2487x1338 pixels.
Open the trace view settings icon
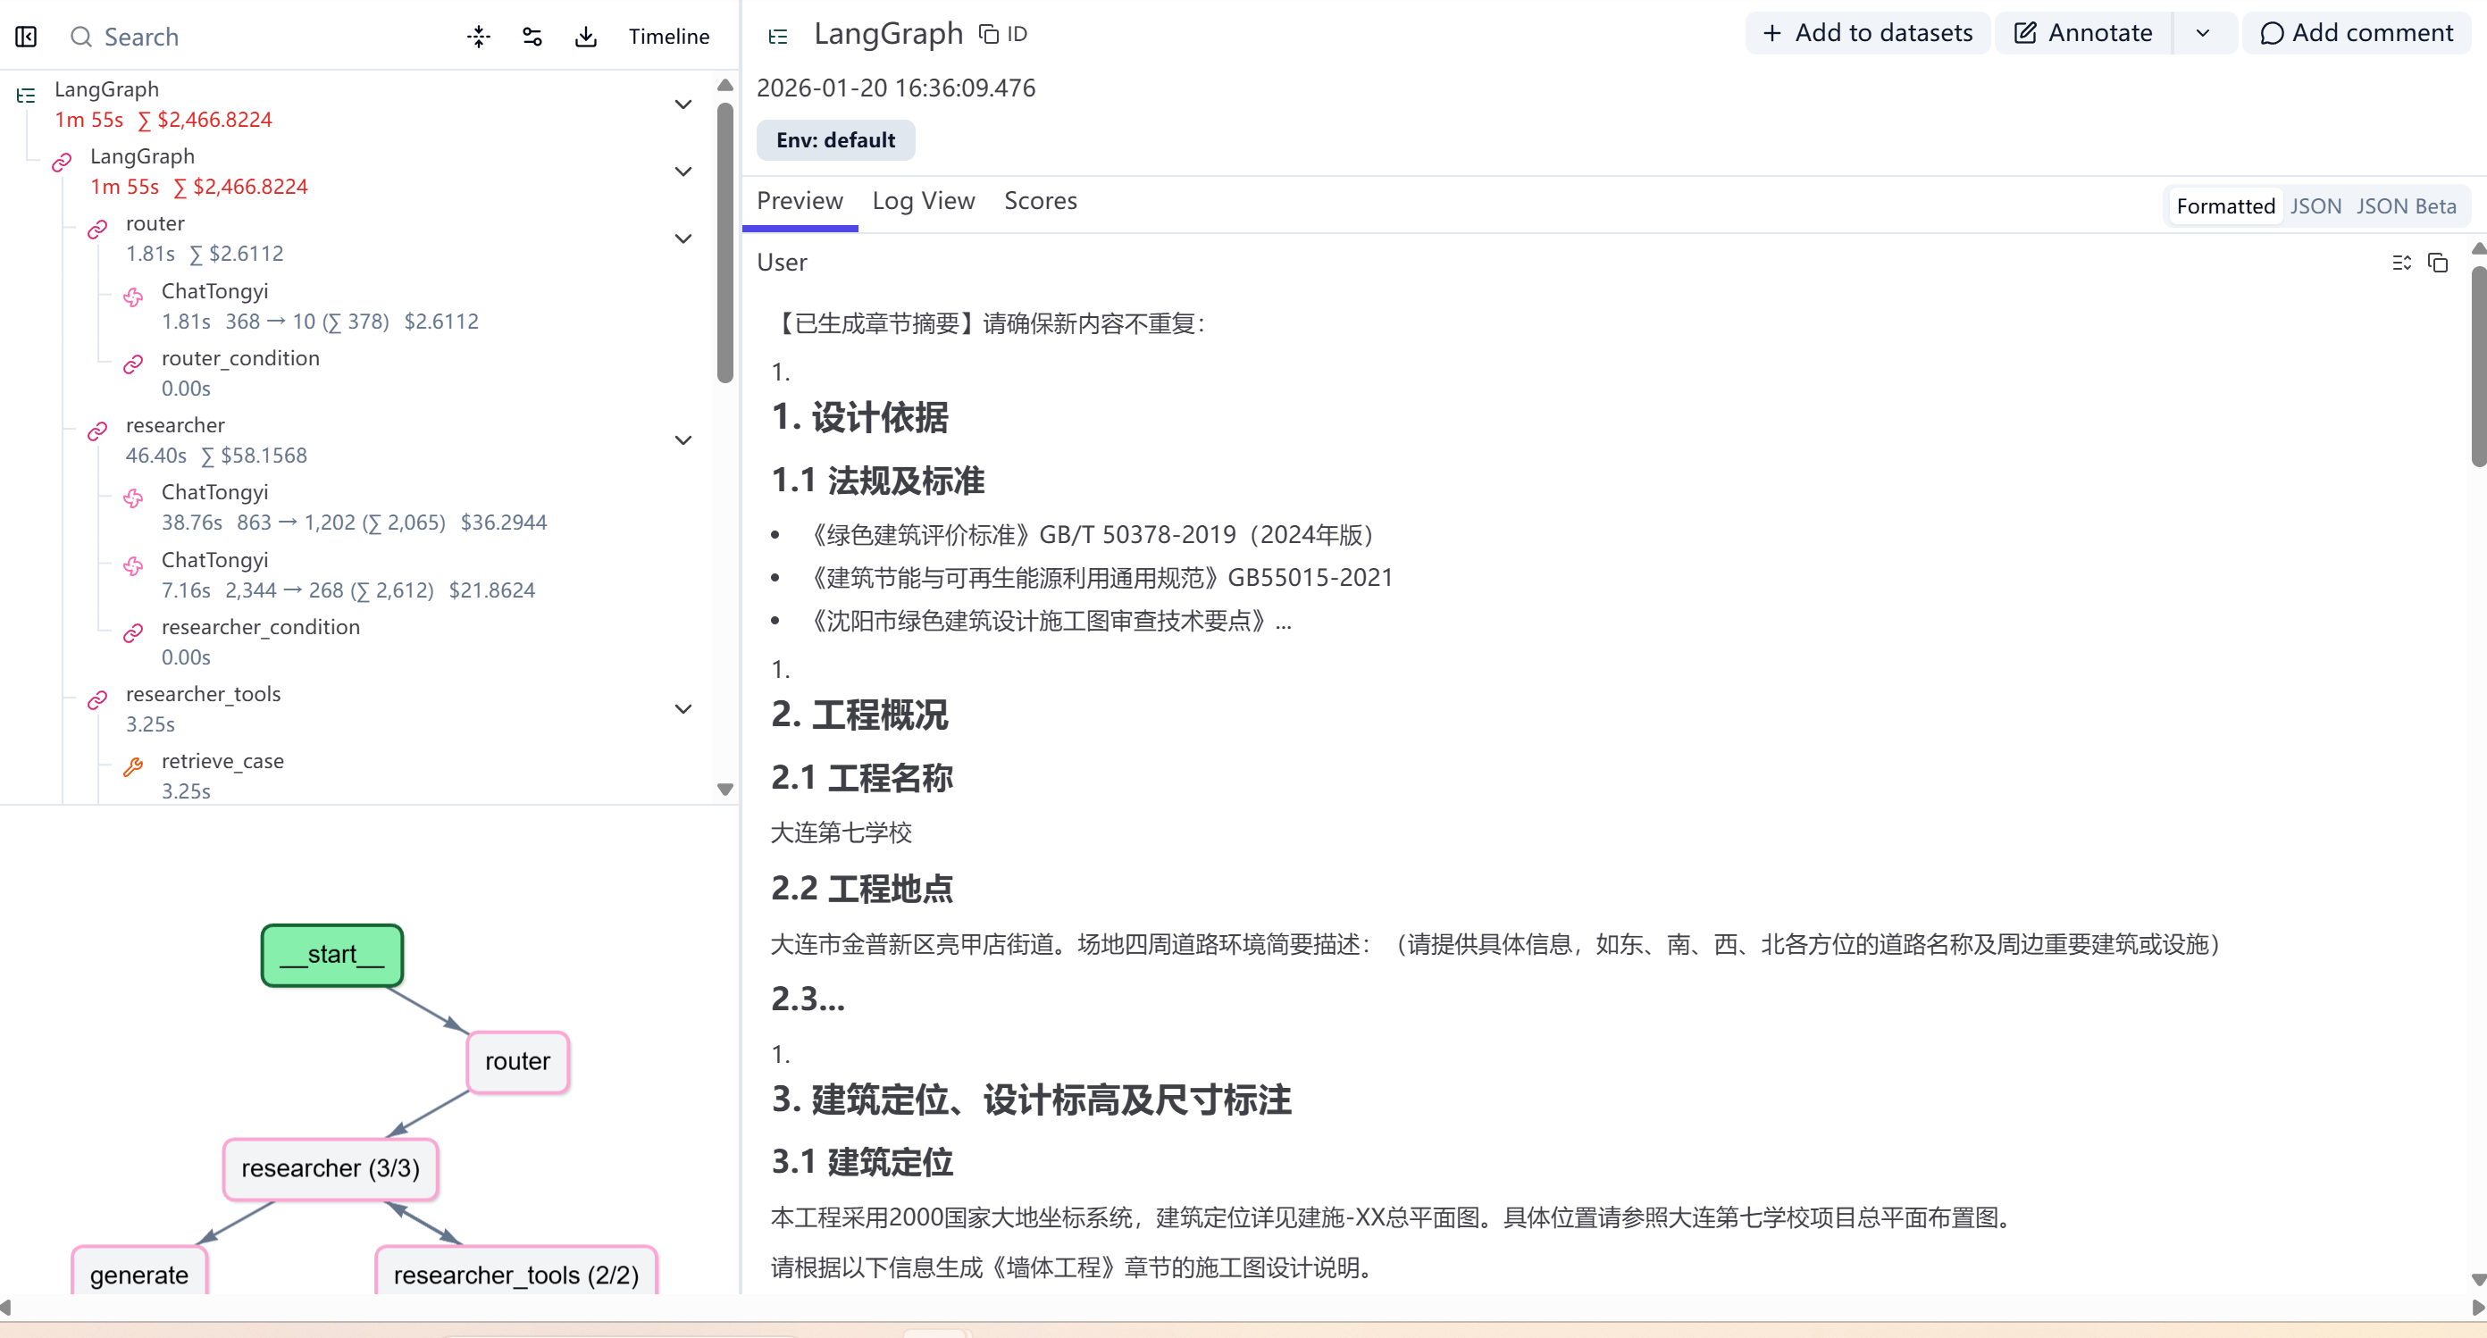(x=532, y=37)
